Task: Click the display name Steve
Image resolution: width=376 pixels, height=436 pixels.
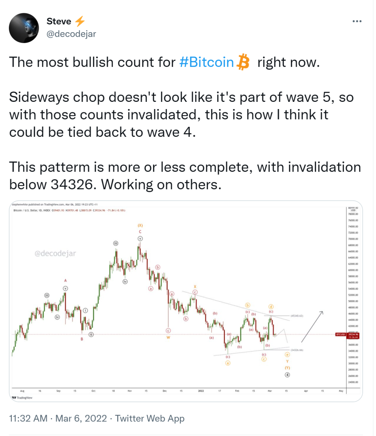Action: tap(59, 21)
